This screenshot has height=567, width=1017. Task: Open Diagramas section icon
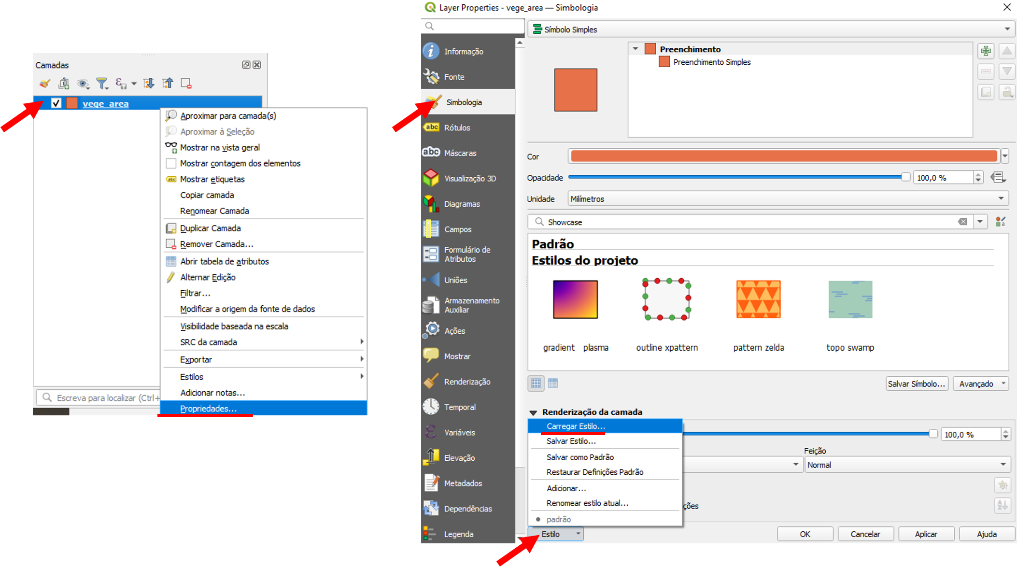coord(431,204)
